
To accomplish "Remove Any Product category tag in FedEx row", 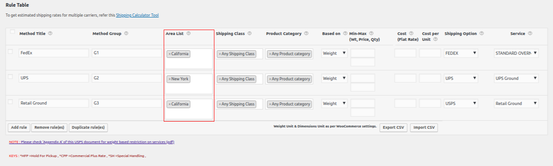I will point(270,54).
